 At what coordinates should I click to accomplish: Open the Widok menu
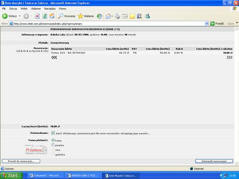pyautogui.click(x=24, y=8)
